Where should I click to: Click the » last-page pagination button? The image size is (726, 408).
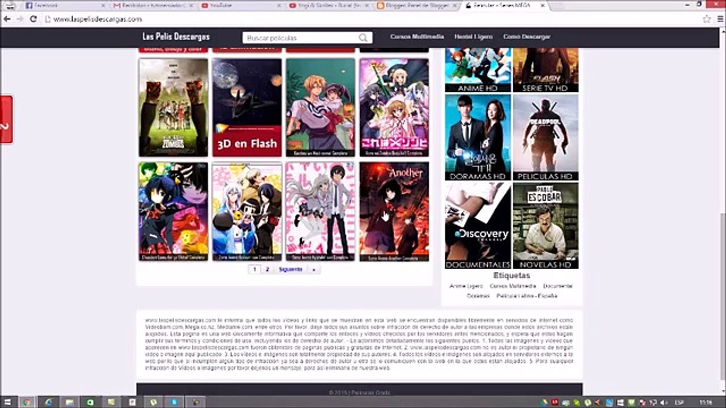[x=313, y=270]
